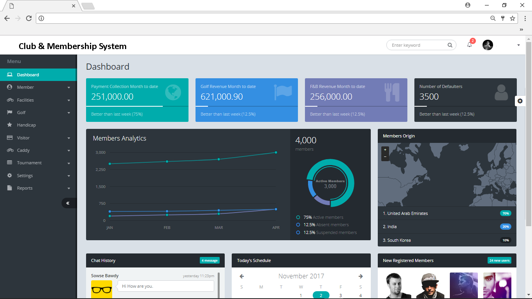The width and height of the screenshot is (532, 299).
Task: Click user icon on Defaulters card
Action: [x=502, y=93]
